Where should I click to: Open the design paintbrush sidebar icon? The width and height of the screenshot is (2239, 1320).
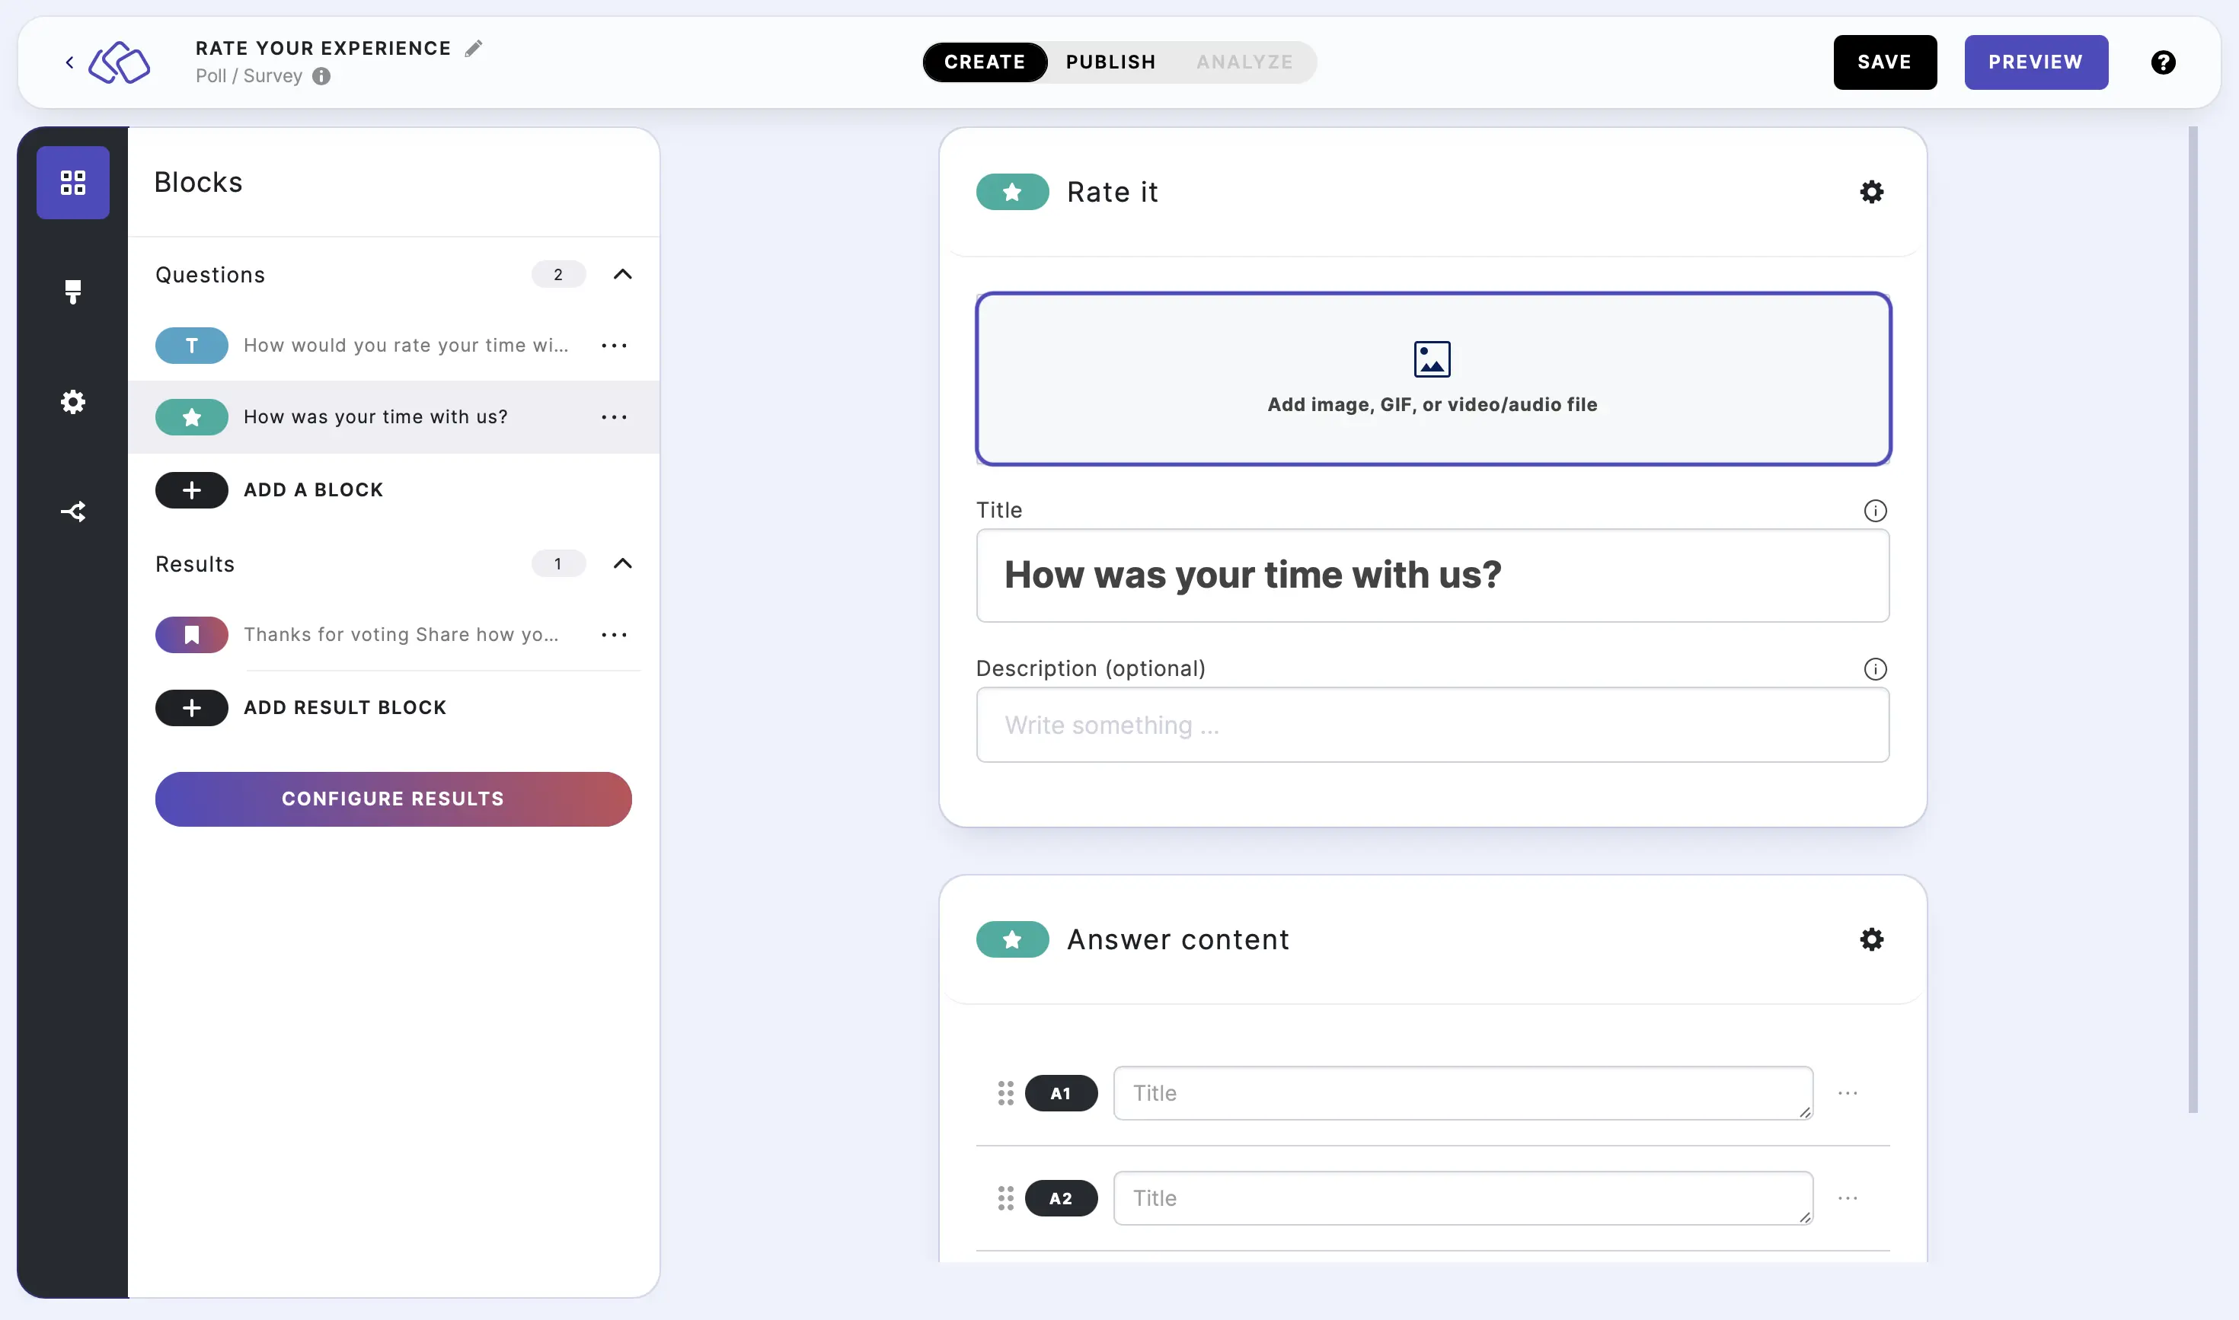click(x=73, y=292)
